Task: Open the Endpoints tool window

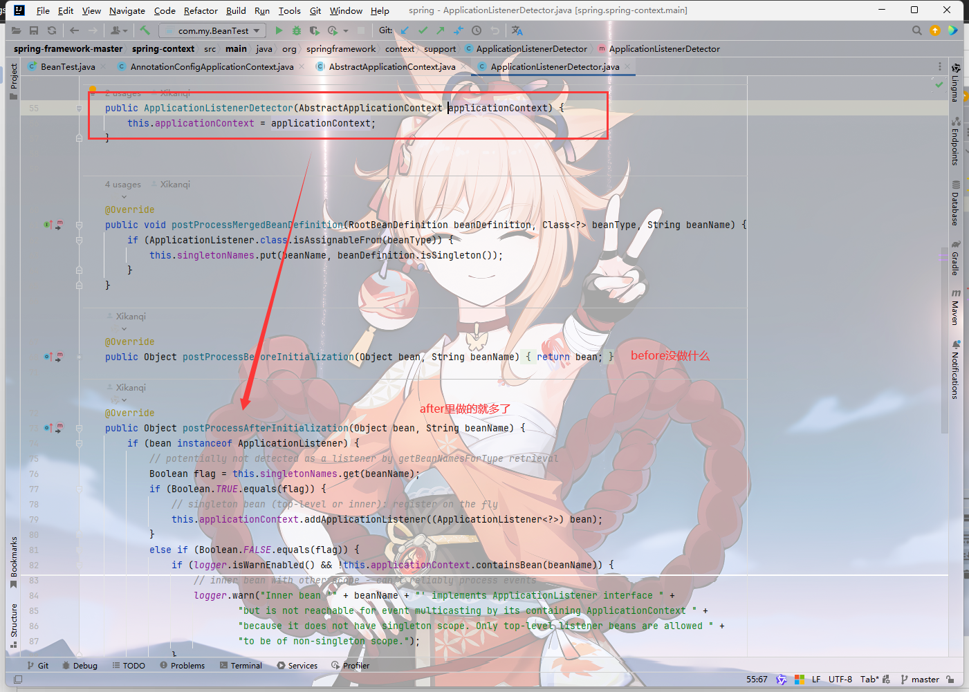Action: pos(955,141)
